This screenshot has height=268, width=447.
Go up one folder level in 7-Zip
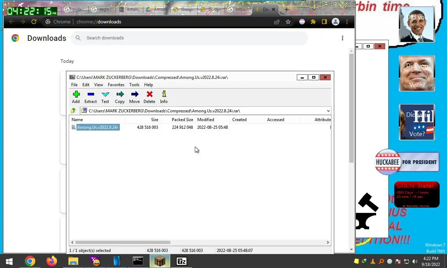[73, 111]
